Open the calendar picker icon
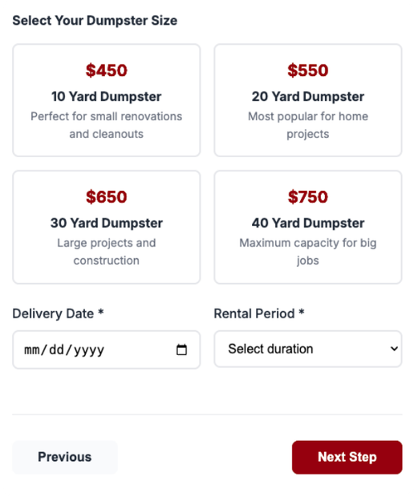The image size is (414, 497). tap(181, 350)
